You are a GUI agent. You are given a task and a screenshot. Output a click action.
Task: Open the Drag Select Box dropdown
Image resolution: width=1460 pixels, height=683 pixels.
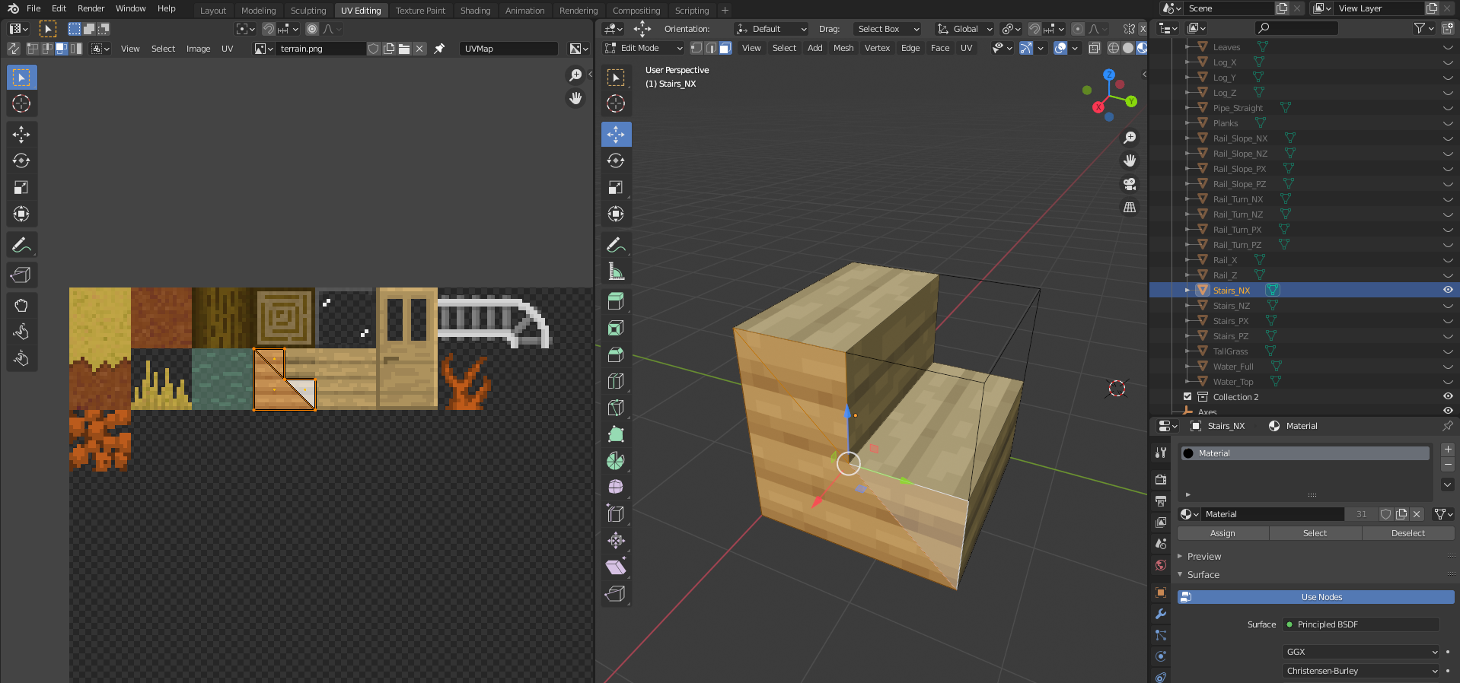pos(887,29)
